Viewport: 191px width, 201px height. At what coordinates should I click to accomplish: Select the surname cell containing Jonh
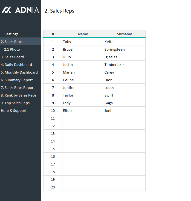[125, 111]
